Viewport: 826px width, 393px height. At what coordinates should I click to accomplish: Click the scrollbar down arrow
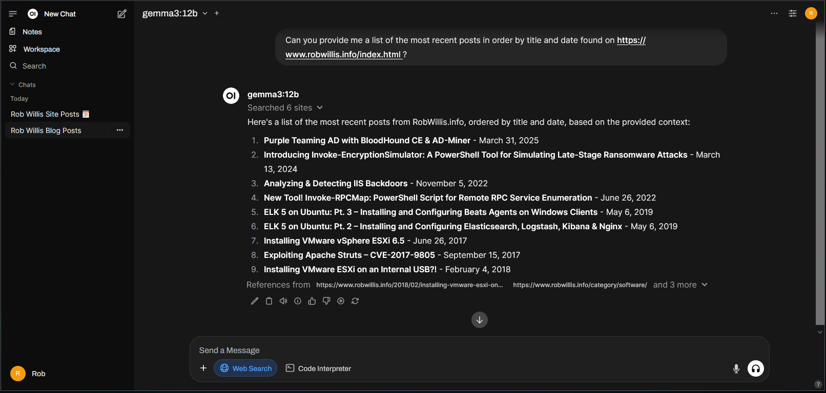click(820, 332)
